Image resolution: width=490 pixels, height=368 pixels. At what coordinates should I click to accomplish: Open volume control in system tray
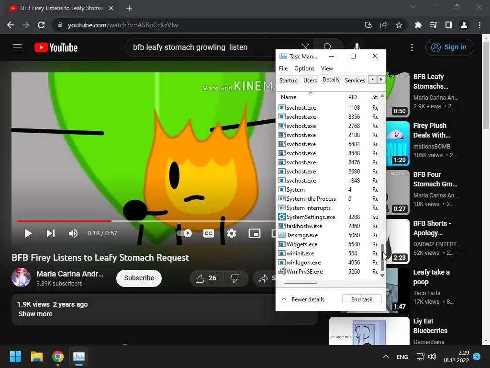(432, 356)
